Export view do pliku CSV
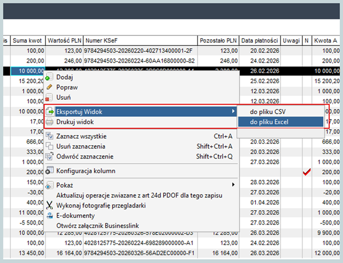Viewport: 343px width, 263px height. pos(281,112)
